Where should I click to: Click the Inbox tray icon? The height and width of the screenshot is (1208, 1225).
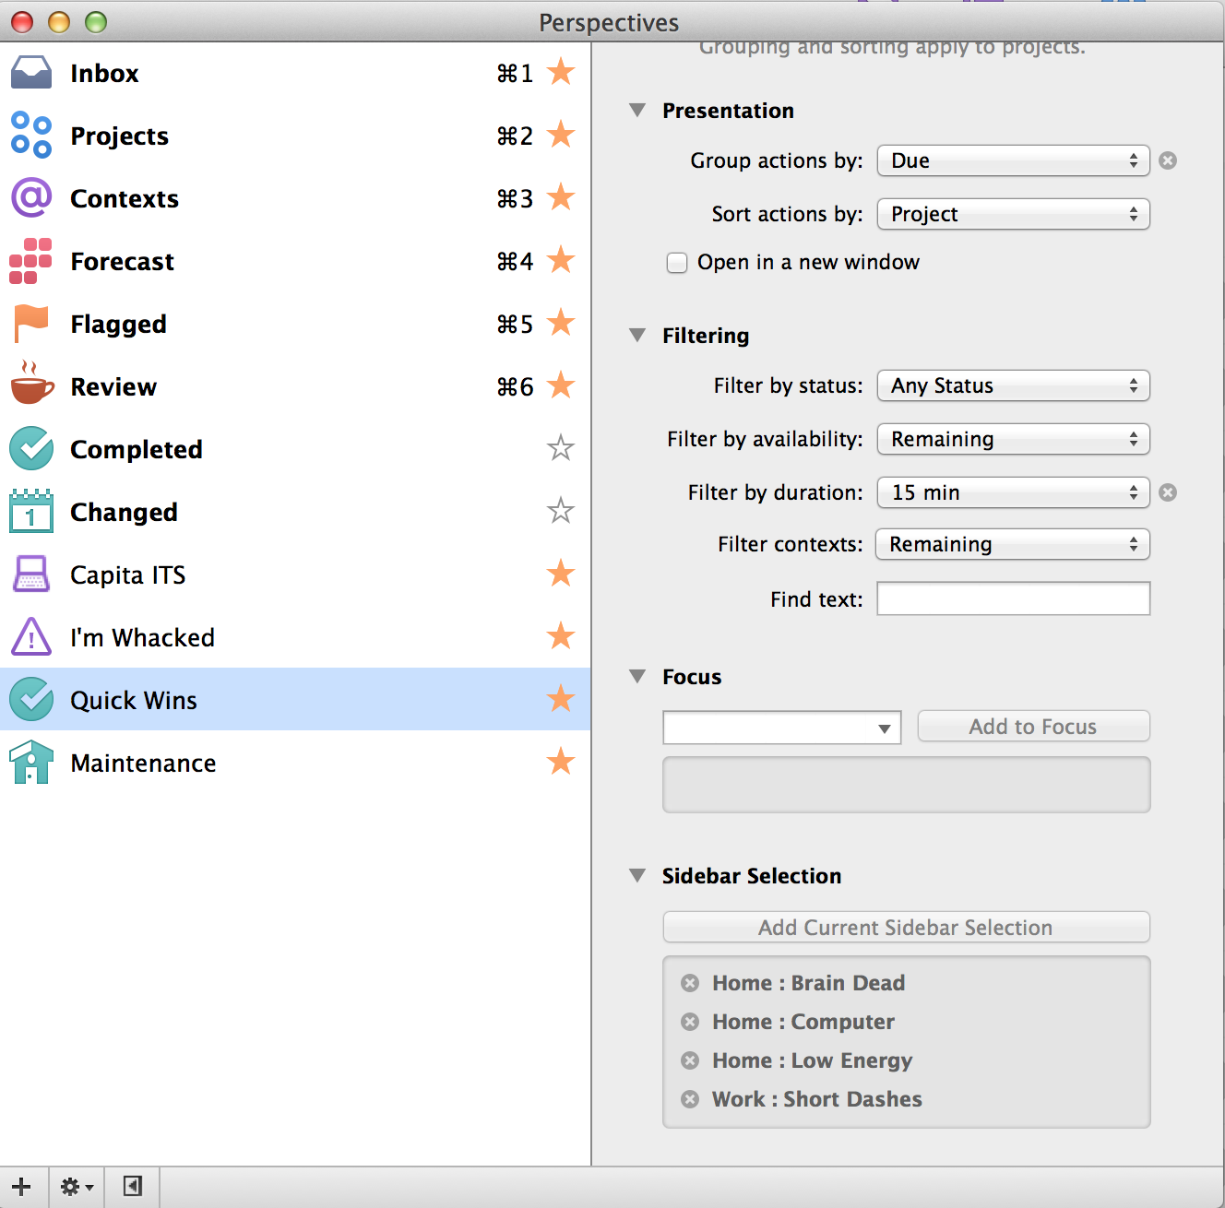(31, 73)
